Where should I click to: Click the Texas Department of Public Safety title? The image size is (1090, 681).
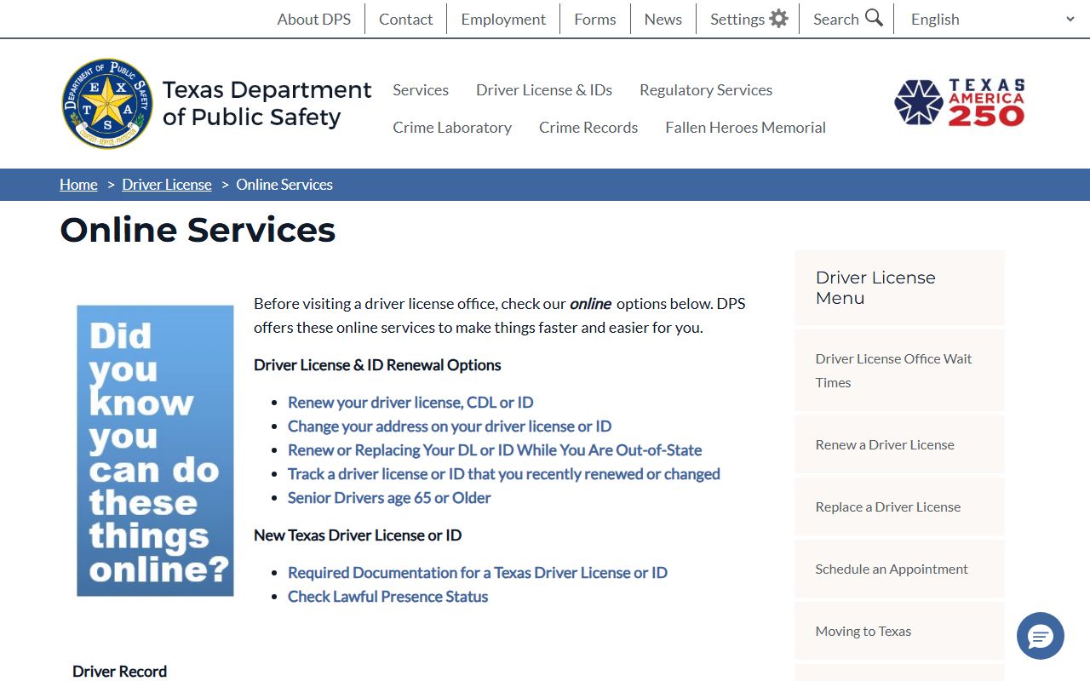pos(267,103)
